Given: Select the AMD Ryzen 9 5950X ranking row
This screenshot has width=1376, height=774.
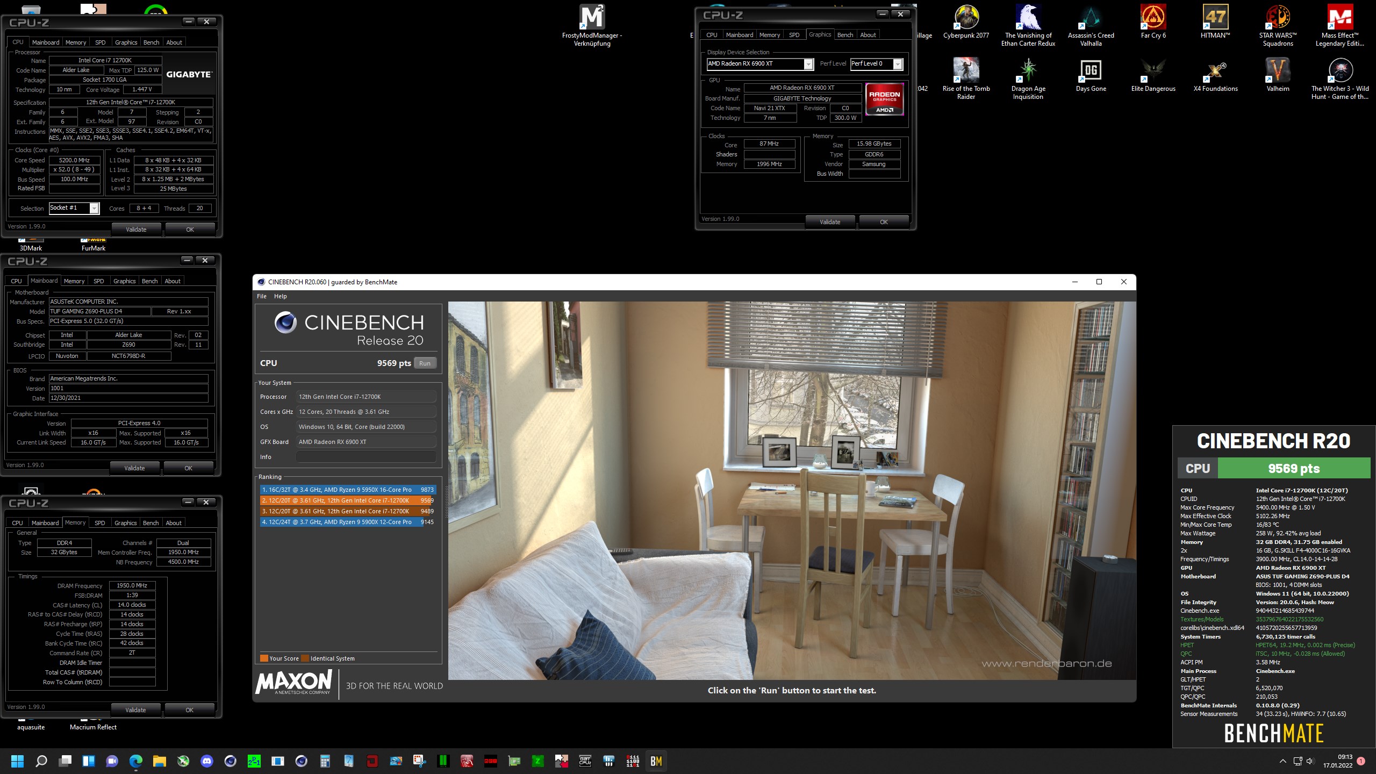Looking at the screenshot, I should [348, 490].
